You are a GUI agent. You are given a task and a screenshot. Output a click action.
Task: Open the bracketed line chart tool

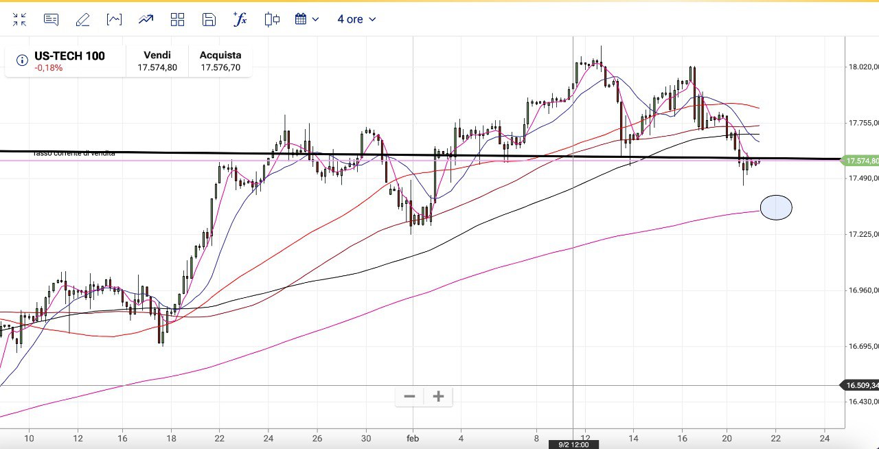tap(114, 19)
